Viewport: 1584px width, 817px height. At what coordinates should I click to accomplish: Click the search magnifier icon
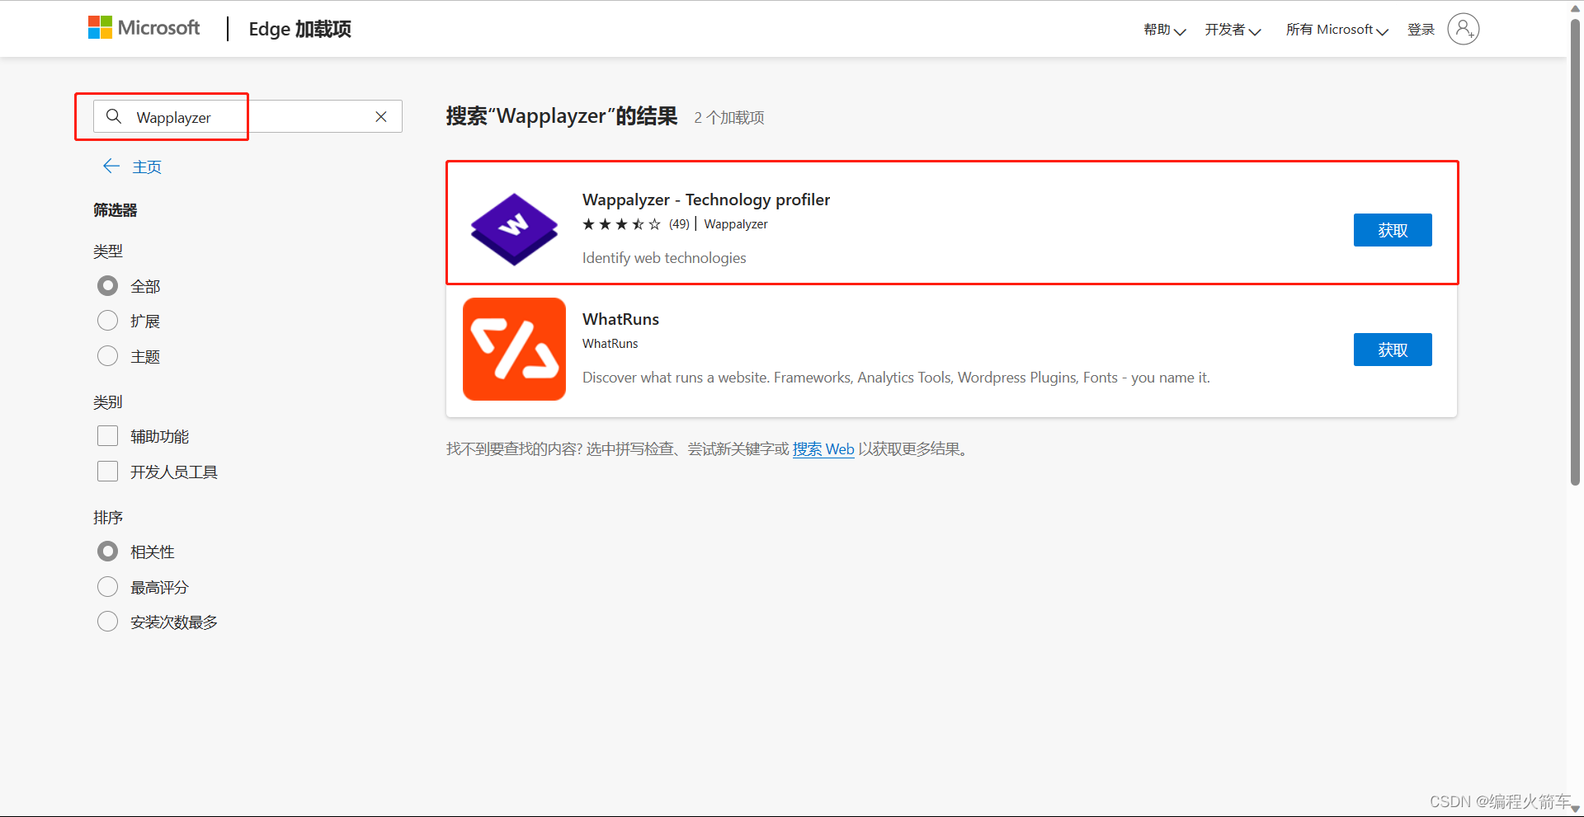(114, 116)
